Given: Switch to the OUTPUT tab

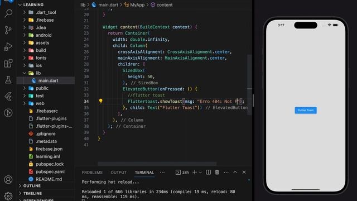Looking at the screenshot, I should click(x=118, y=173).
